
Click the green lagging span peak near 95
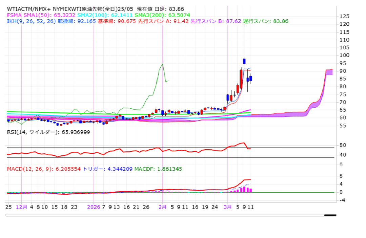point(163,64)
